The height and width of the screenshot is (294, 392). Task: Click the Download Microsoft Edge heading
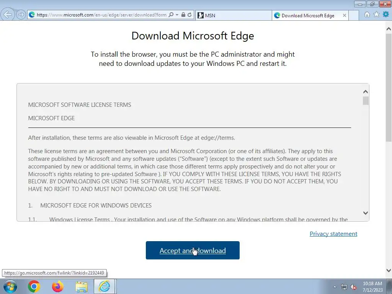point(193,36)
